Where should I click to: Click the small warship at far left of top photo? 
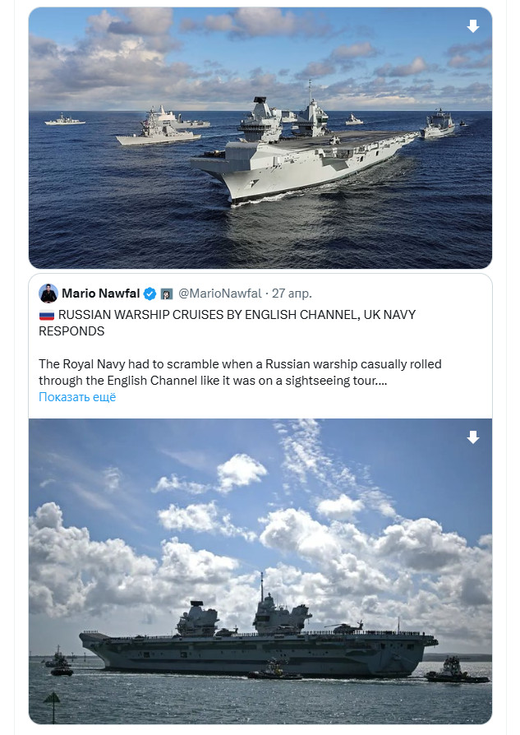(x=65, y=121)
